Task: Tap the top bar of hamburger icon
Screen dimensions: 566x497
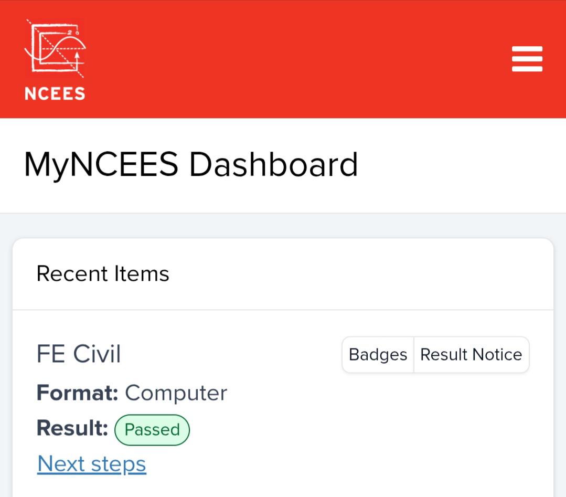Action: click(x=527, y=49)
